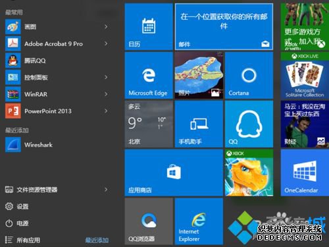Open the Calendar (日历) tile
The width and height of the screenshot is (329, 247).
coord(149,27)
